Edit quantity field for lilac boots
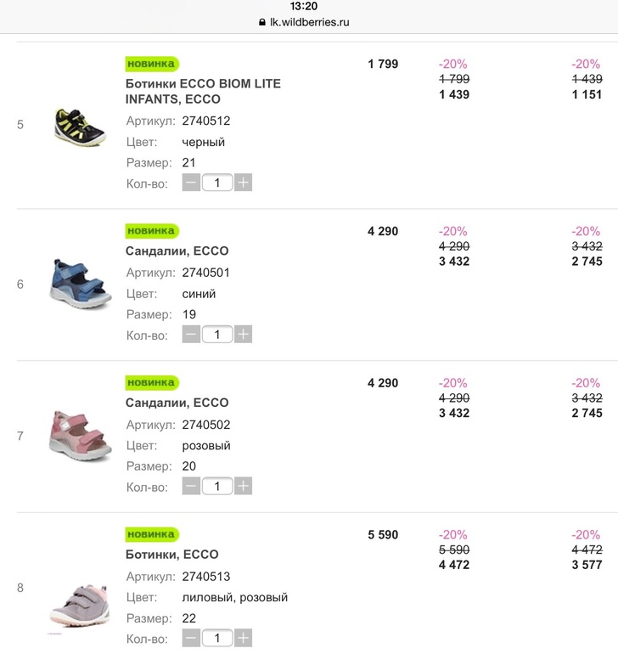This screenshot has width=618, height=654. tap(217, 639)
